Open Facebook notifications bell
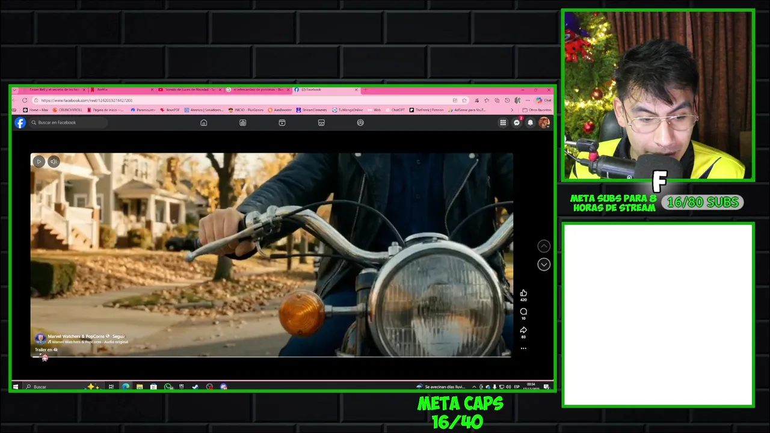The height and width of the screenshot is (433, 770). tap(530, 123)
